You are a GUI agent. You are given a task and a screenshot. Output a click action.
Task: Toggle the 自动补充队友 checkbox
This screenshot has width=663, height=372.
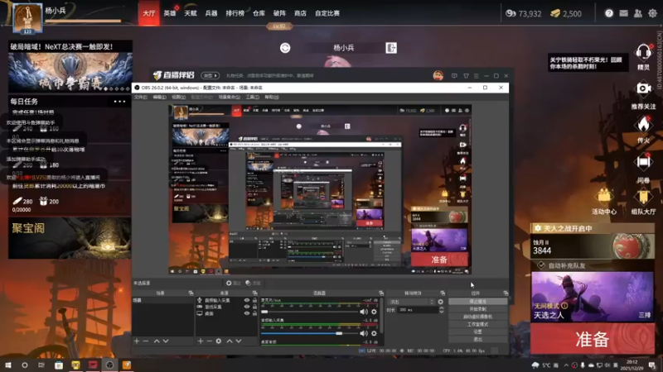click(x=541, y=265)
